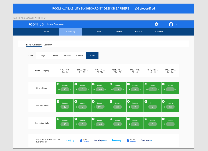Edit the Single Room value field 10
The image size is (208, 151).
coord(65,89)
